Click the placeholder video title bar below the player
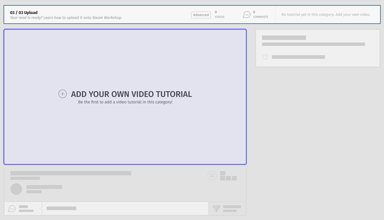Image resolution: width=384 pixels, height=220 pixels. click(70, 173)
